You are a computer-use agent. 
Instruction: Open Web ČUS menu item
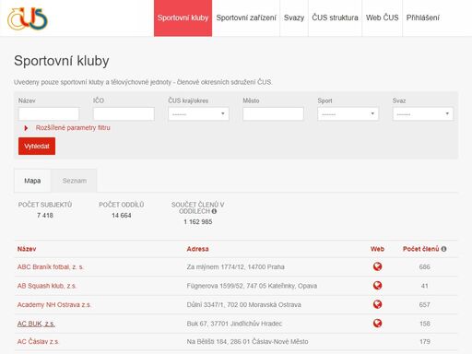click(382, 18)
